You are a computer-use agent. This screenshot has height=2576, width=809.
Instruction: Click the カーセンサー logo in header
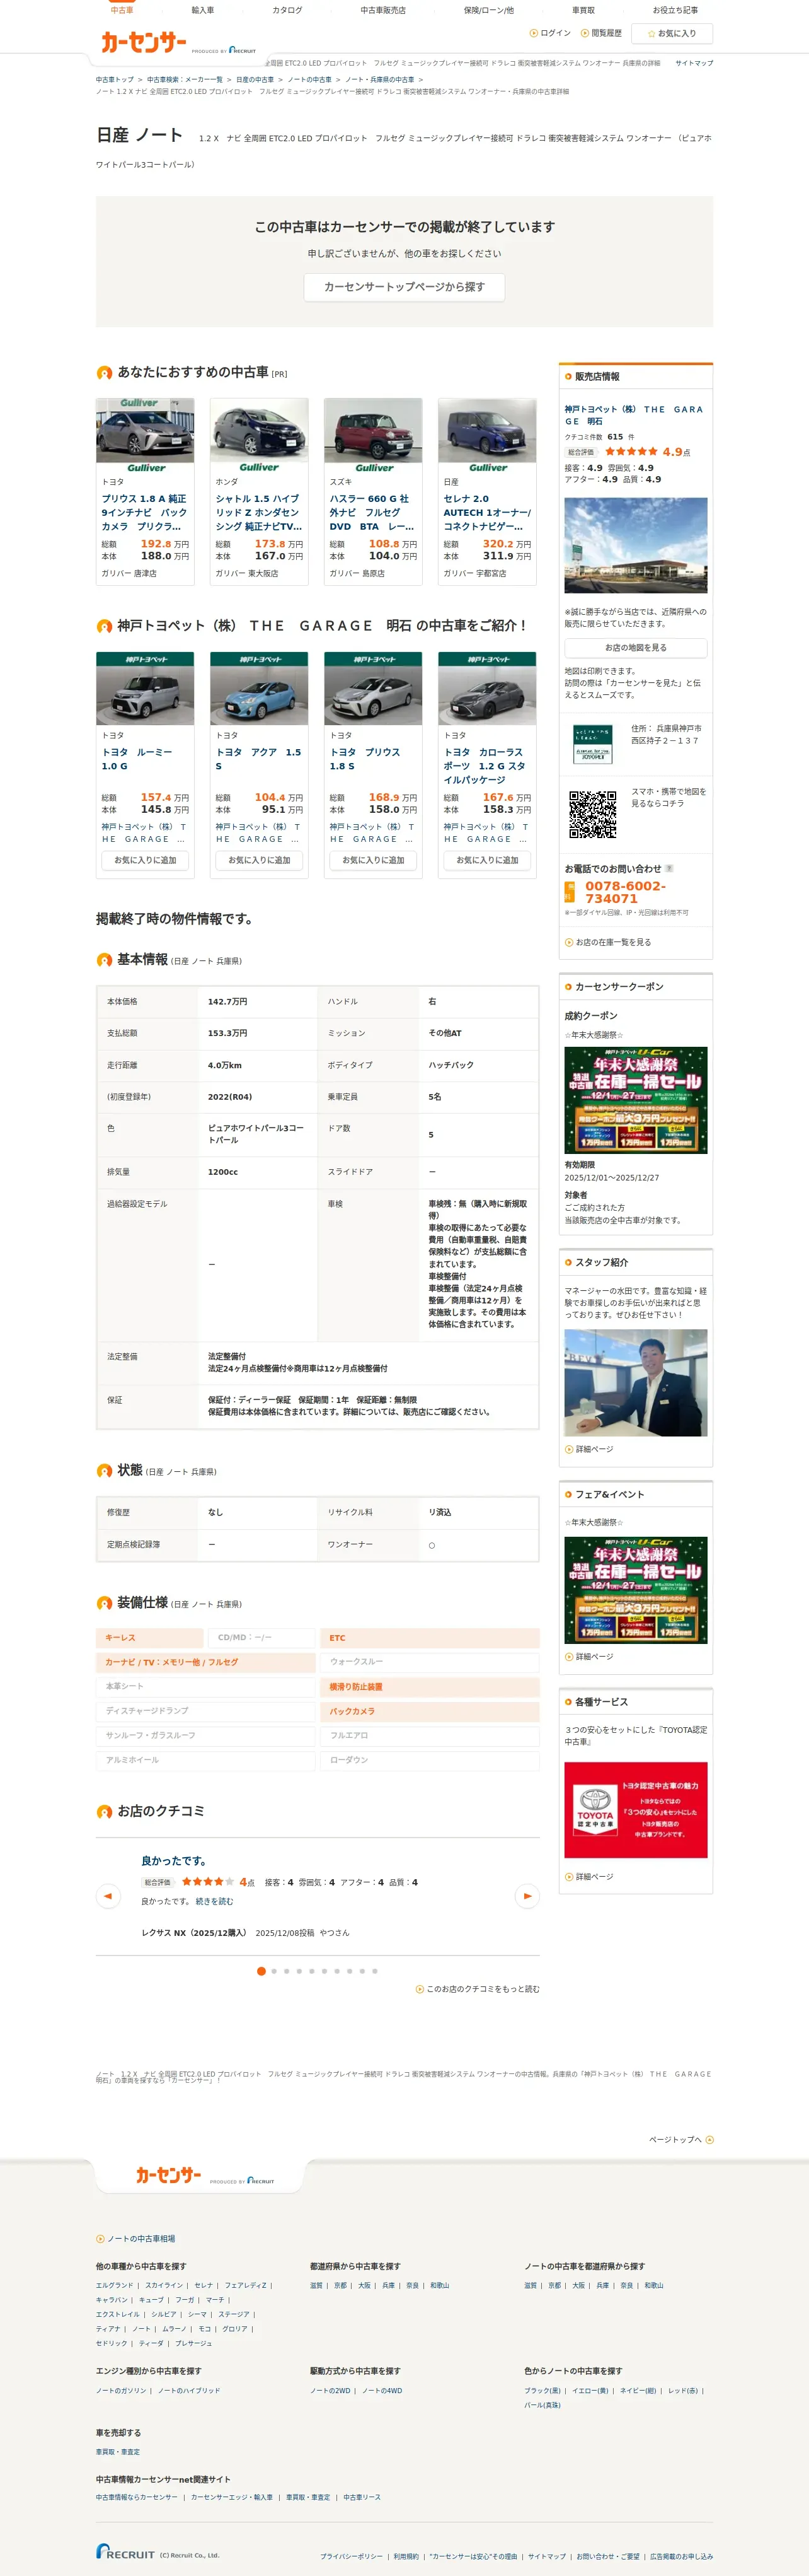(x=144, y=42)
